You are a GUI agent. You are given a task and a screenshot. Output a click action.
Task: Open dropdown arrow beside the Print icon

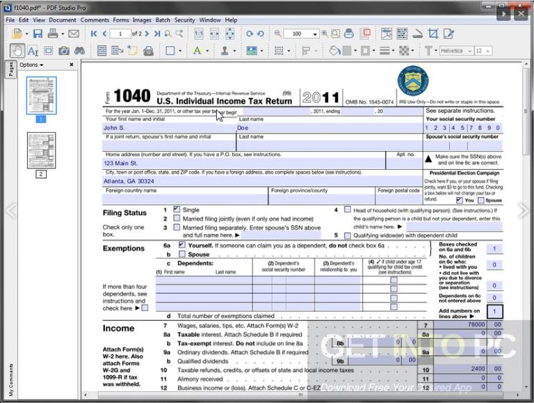click(63, 33)
